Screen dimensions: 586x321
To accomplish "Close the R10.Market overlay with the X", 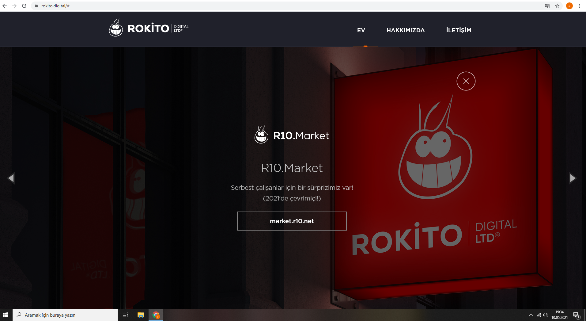I will click(466, 81).
